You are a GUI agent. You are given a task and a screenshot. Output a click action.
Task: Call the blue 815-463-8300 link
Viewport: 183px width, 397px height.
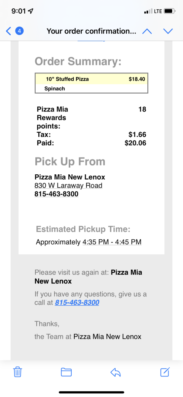pos(77,302)
